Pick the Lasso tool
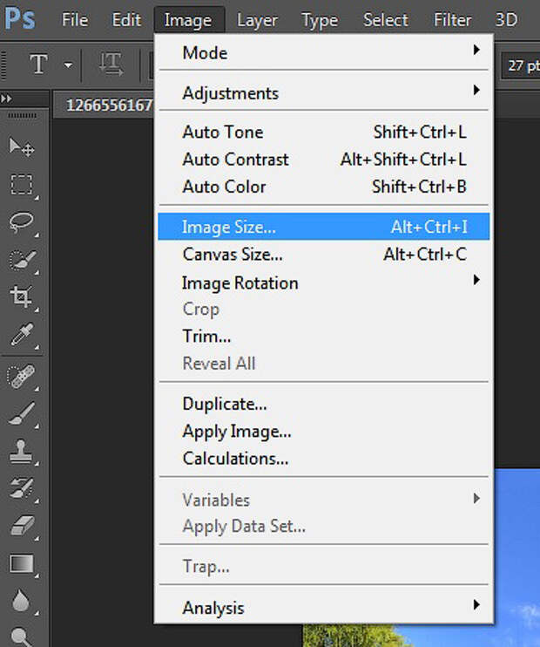This screenshot has height=647, width=540. pos(21,221)
